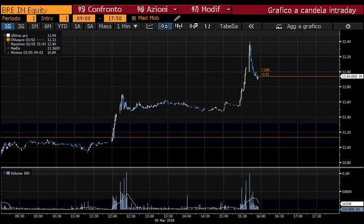
Task: Click the Minimo 03/05 09:01 legend entry
Action: tap(27, 52)
